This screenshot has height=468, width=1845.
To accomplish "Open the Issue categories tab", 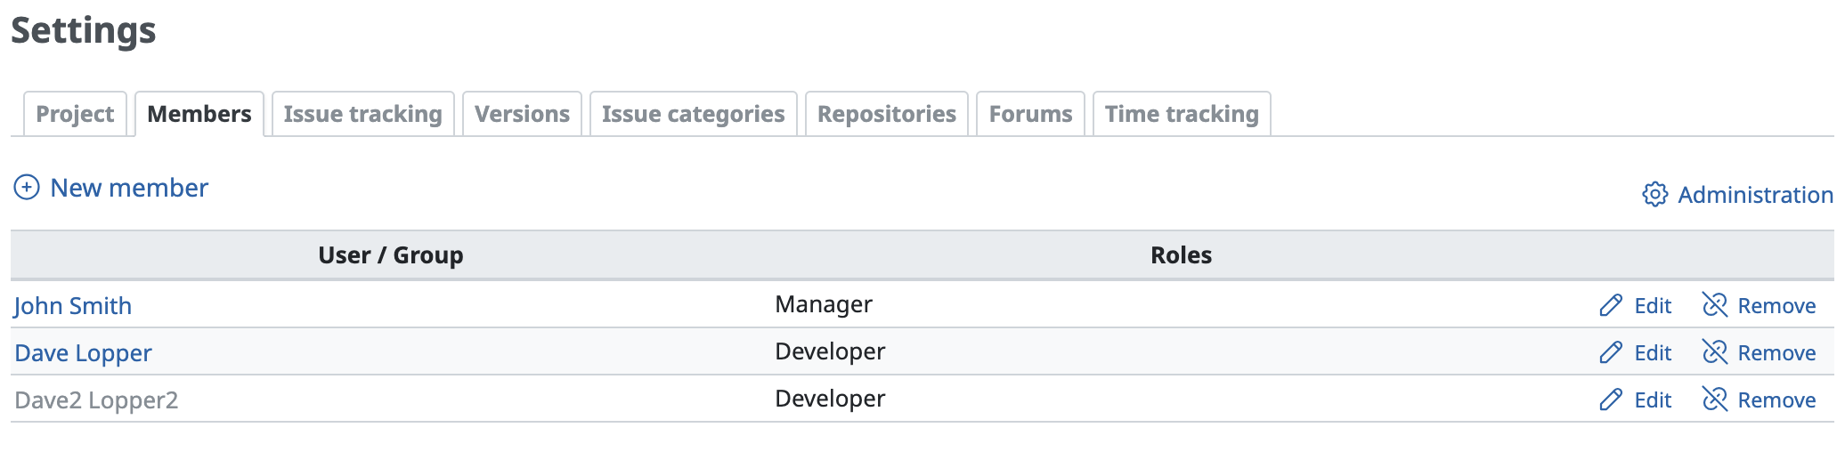I will [x=693, y=114].
